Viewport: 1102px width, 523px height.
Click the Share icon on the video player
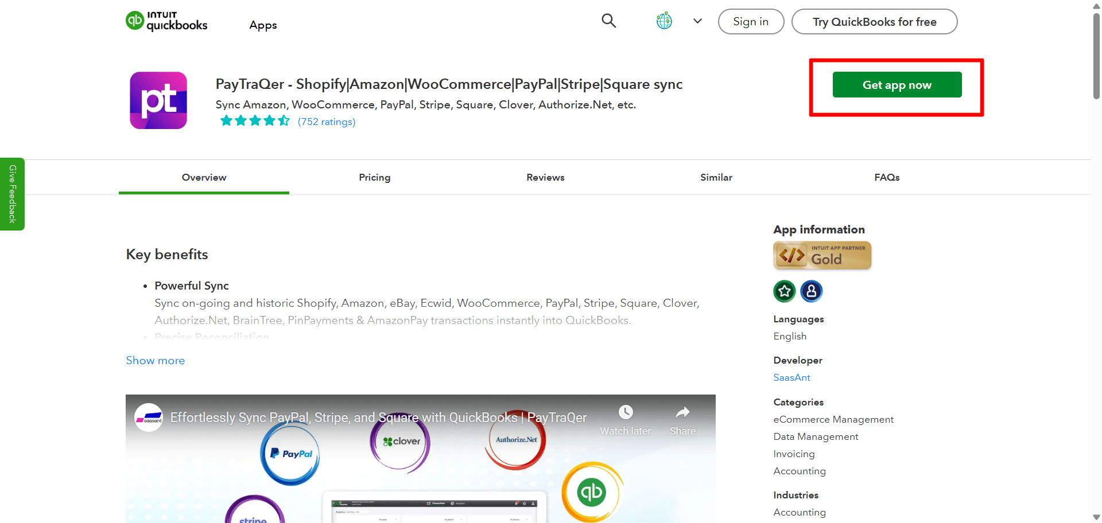point(682,412)
